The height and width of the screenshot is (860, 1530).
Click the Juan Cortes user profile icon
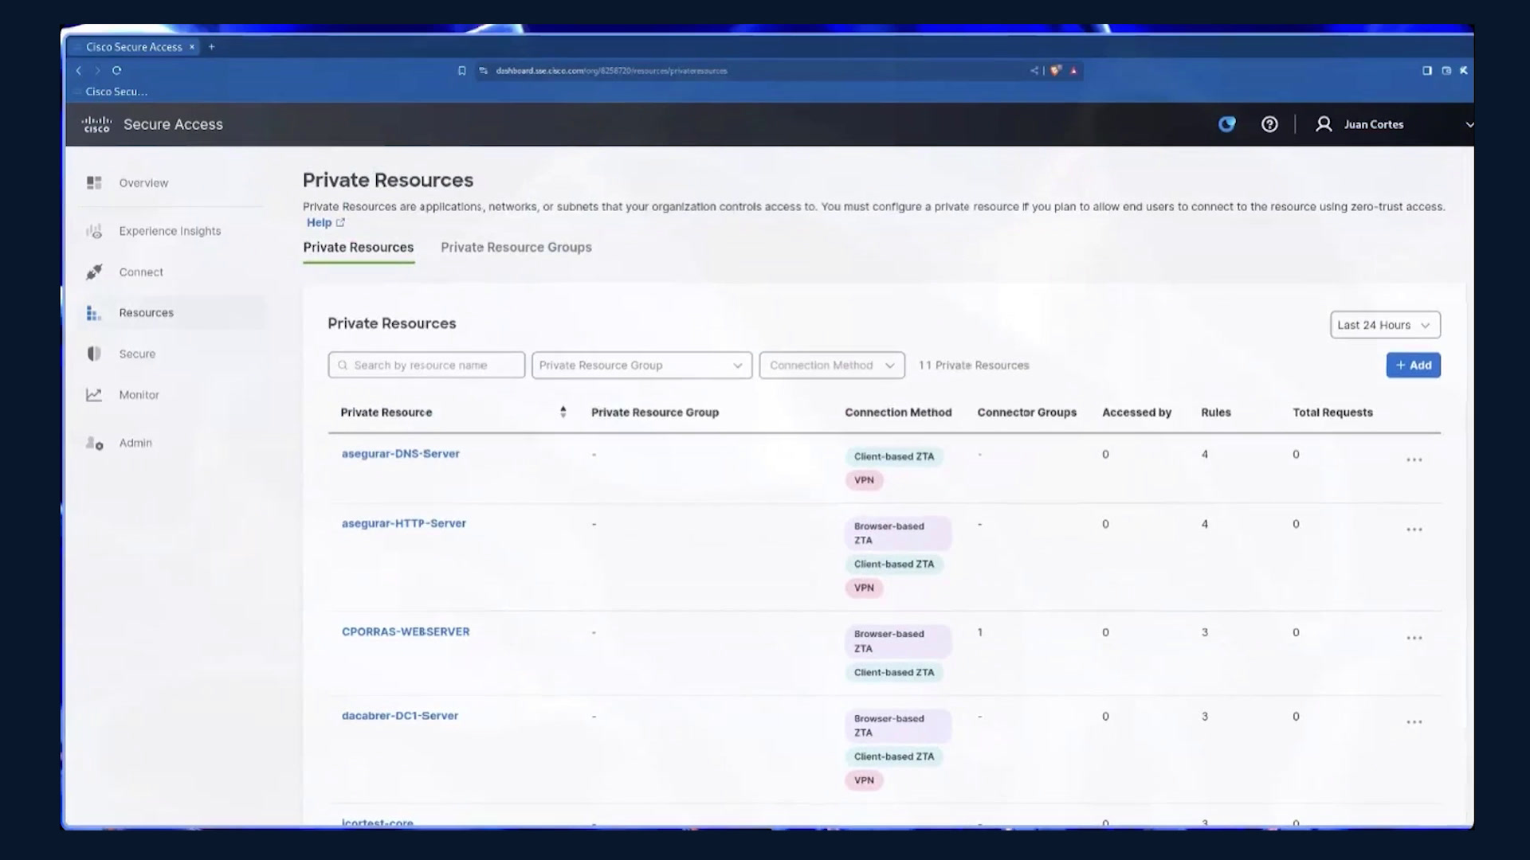[x=1324, y=124]
